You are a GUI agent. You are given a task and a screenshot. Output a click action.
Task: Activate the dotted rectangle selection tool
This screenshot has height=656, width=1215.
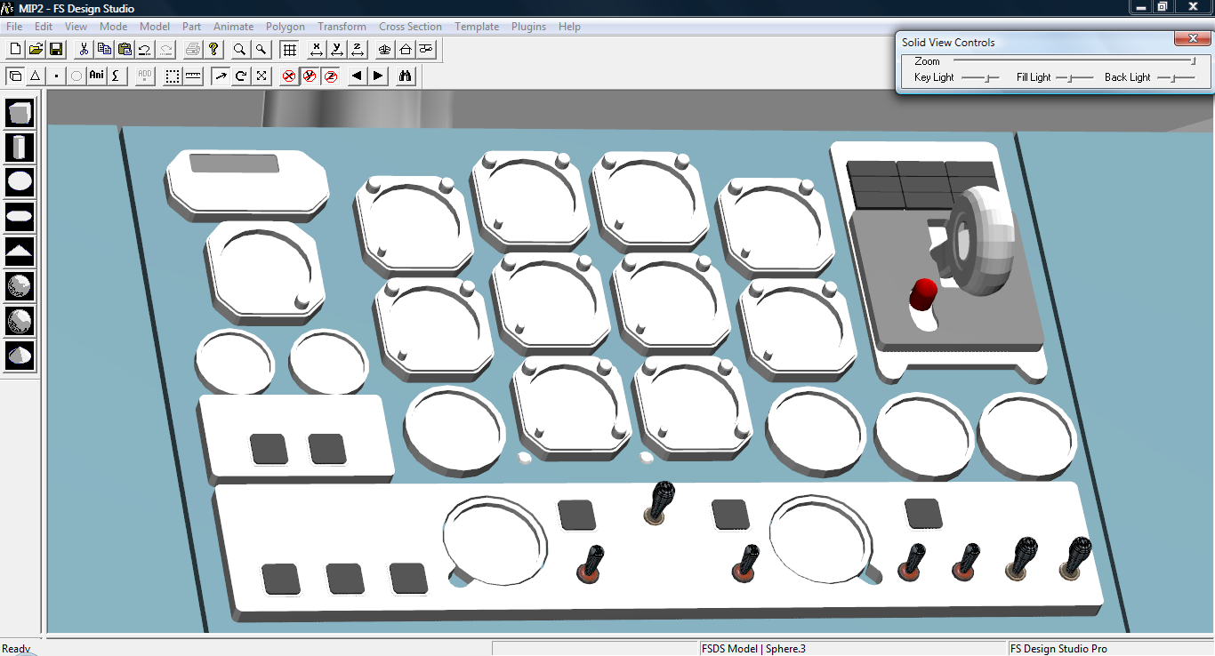pyautogui.click(x=173, y=76)
